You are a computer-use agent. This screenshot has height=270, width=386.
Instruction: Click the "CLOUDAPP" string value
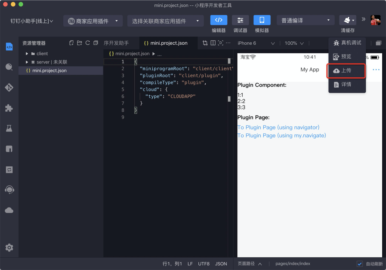[181, 96]
